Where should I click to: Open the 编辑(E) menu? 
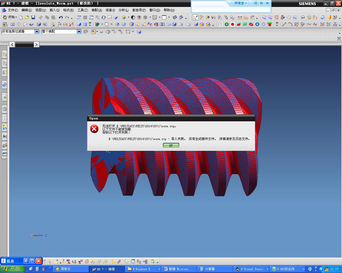[x=26, y=10]
